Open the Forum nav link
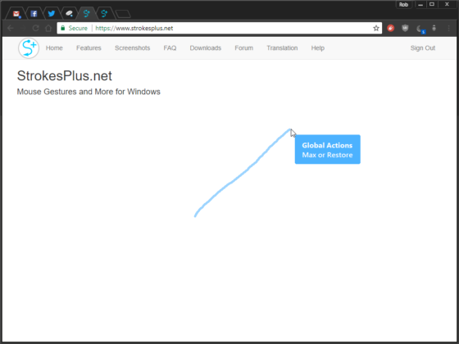The image size is (459, 344). [x=244, y=48]
